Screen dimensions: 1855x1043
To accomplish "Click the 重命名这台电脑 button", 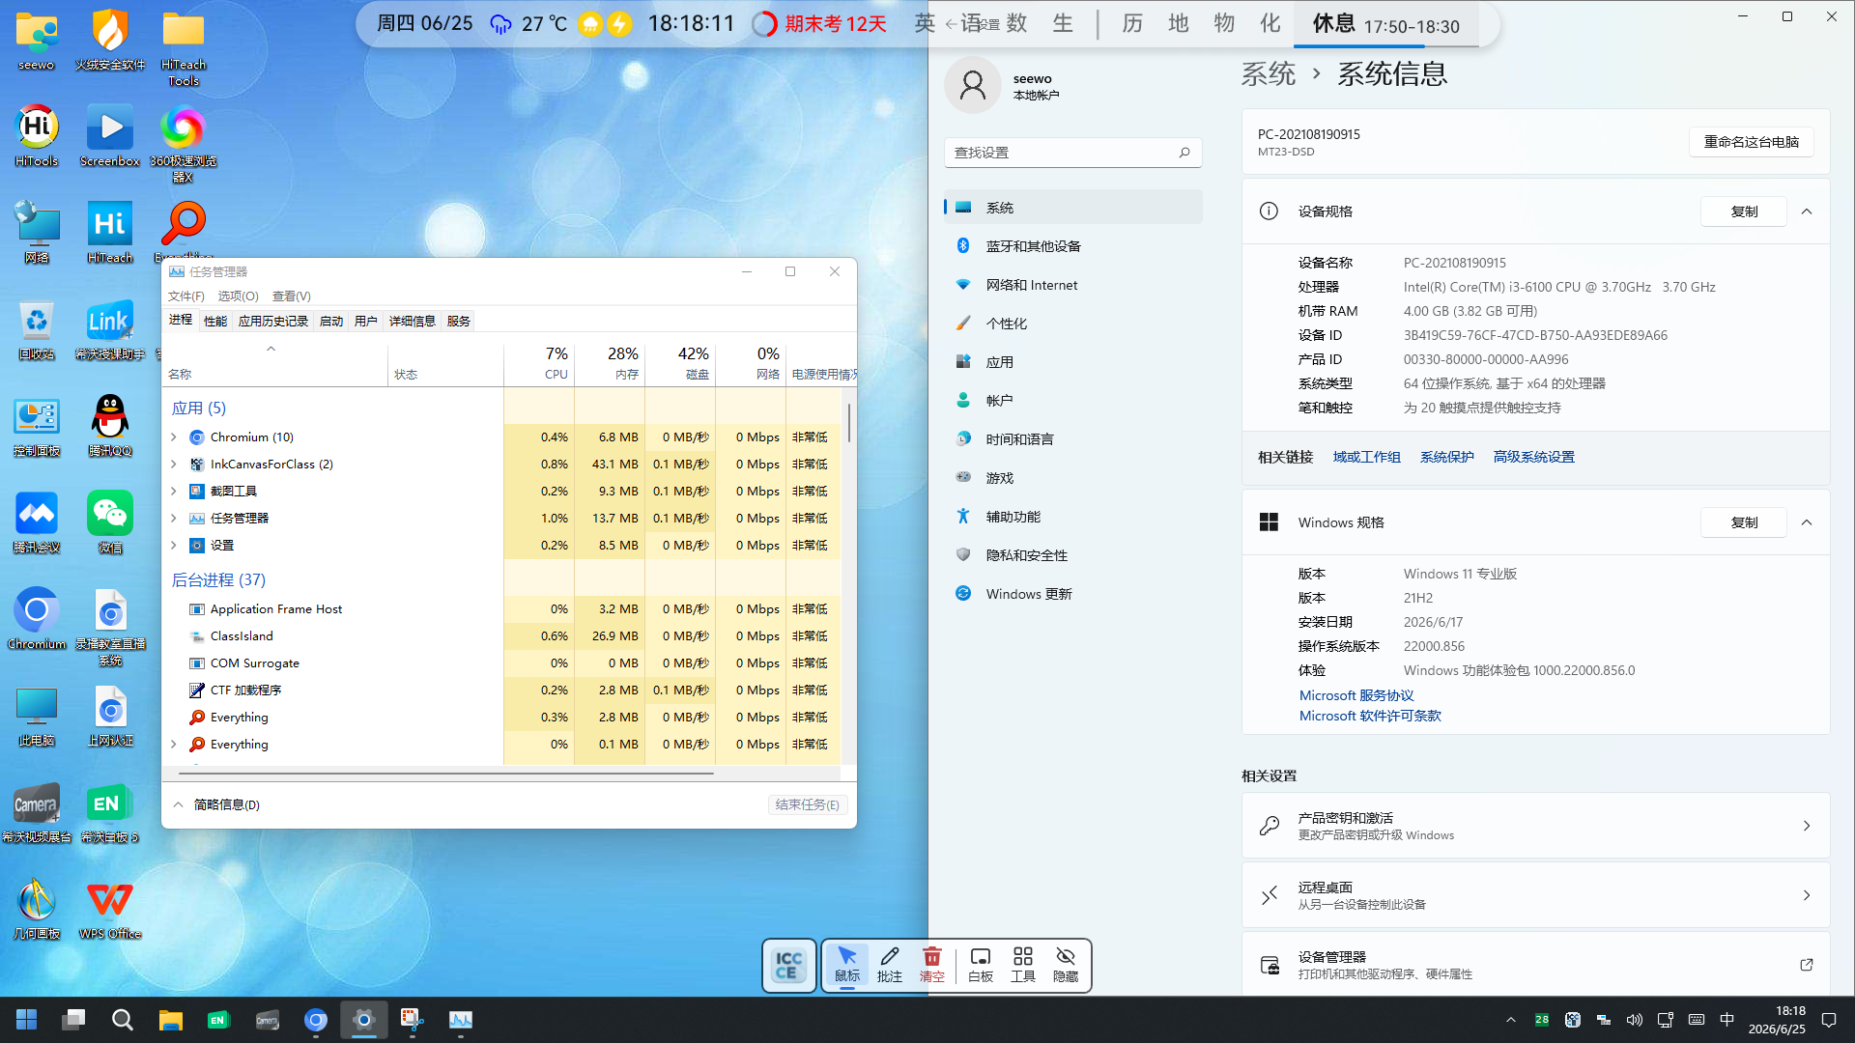I will tap(1752, 142).
